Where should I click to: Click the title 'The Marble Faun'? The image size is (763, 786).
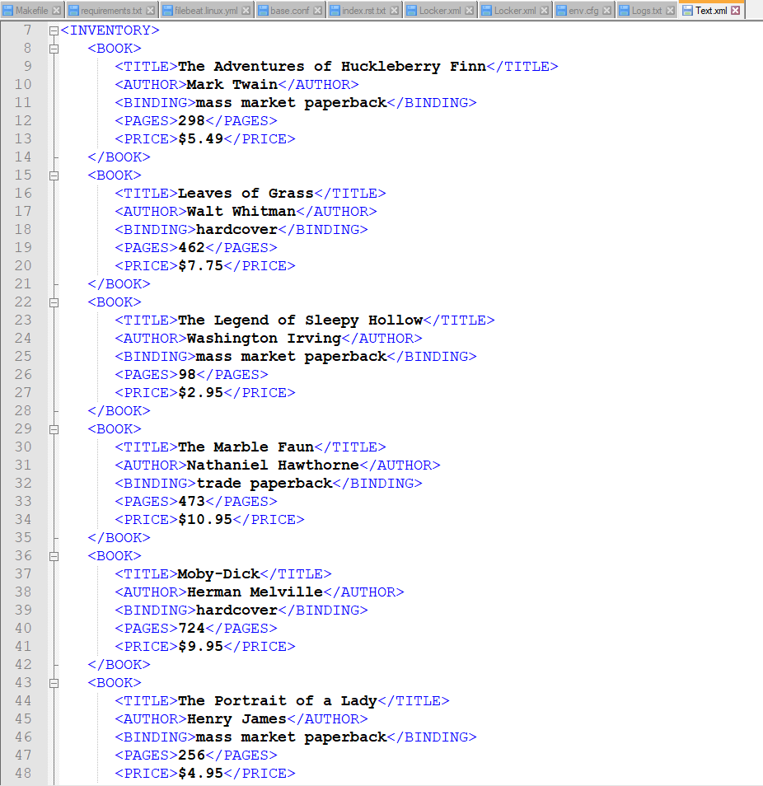click(246, 447)
